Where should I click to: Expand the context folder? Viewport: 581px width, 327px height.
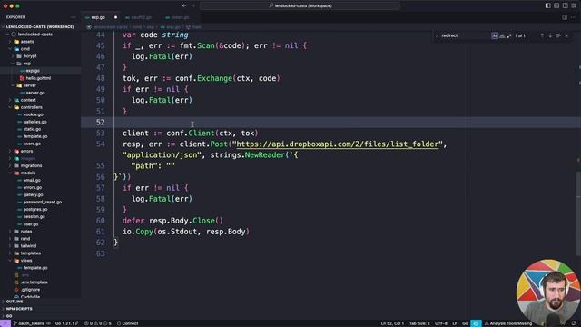[x=40, y=100]
